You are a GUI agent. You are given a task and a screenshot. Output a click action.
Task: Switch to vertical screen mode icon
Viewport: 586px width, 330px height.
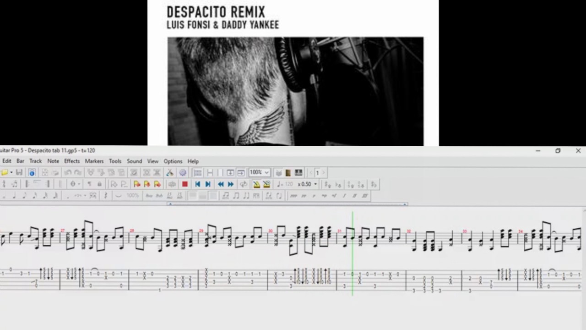point(231,172)
